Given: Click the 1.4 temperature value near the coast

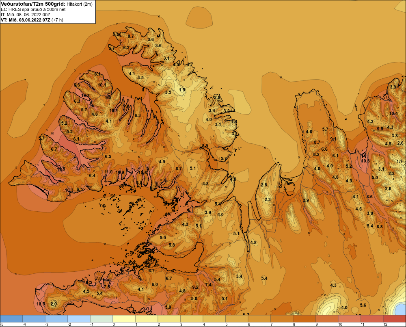Looking at the screenshot, I should click(234, 121).
